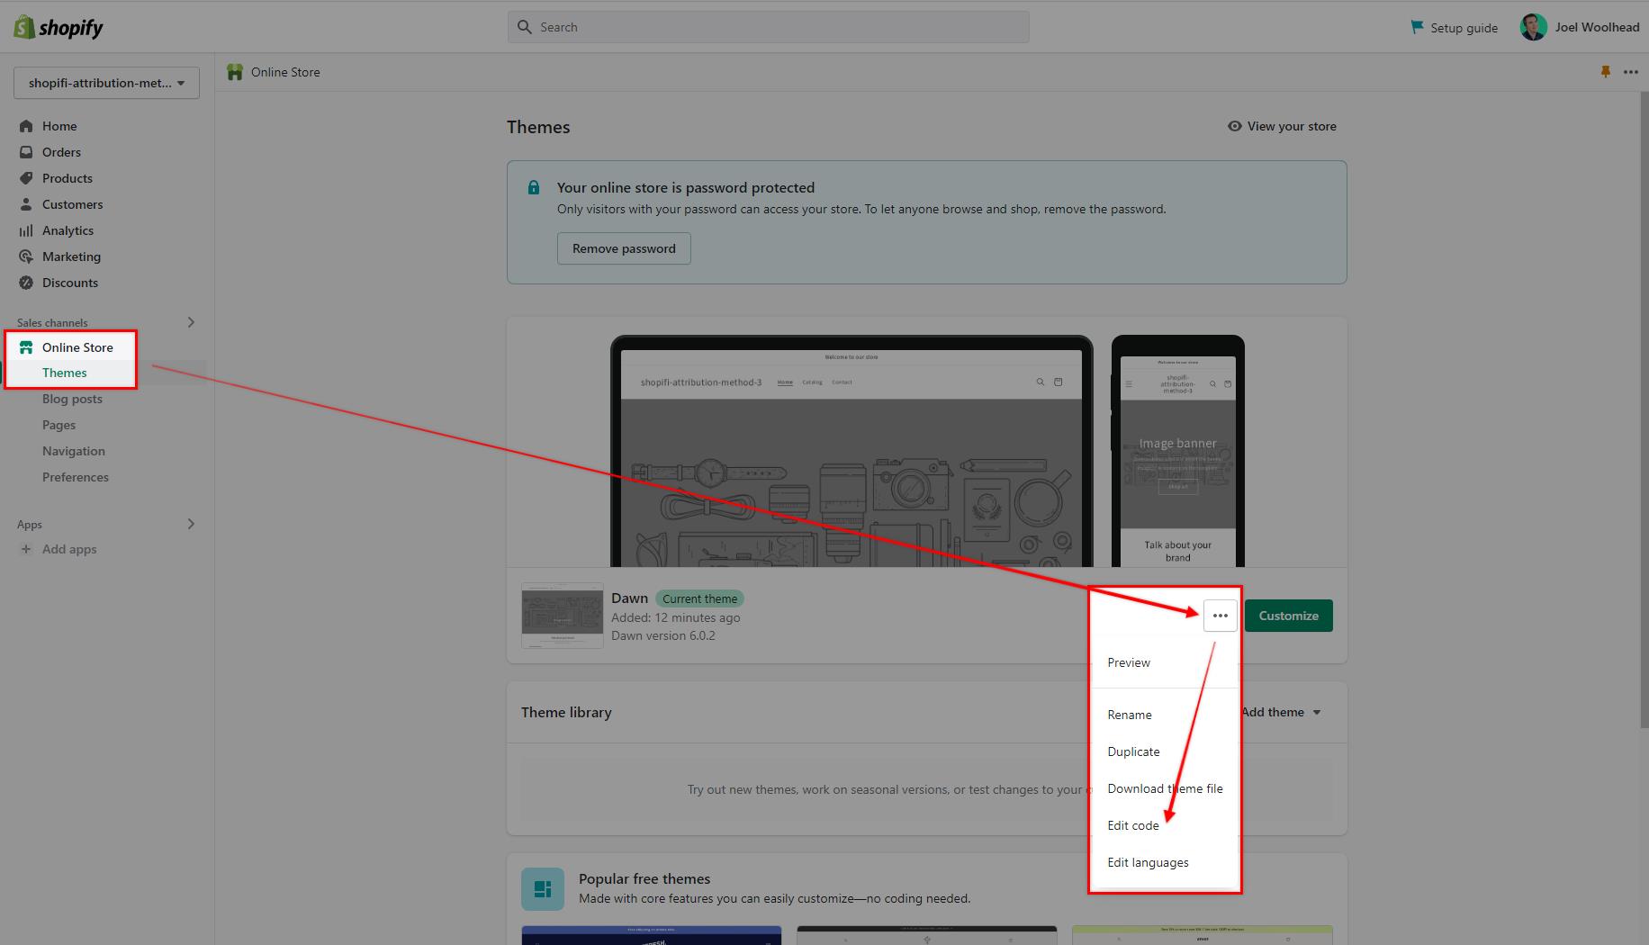
Task: Click the Popular free themes heading
Action: click(644, 878)
